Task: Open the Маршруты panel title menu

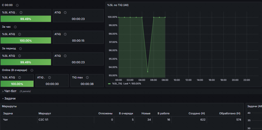Action: 9,106
